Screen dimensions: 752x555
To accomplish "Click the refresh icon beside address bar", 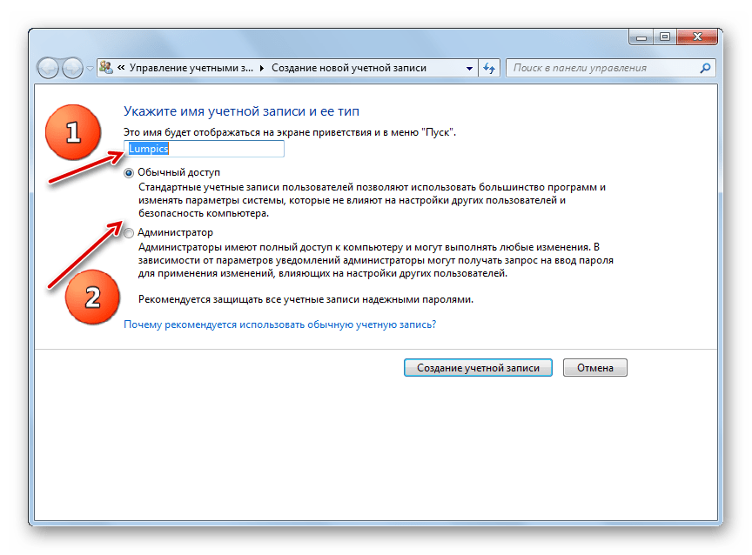I will 489,68.
